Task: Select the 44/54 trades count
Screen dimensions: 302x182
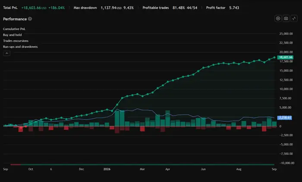Action: [192, 8]
